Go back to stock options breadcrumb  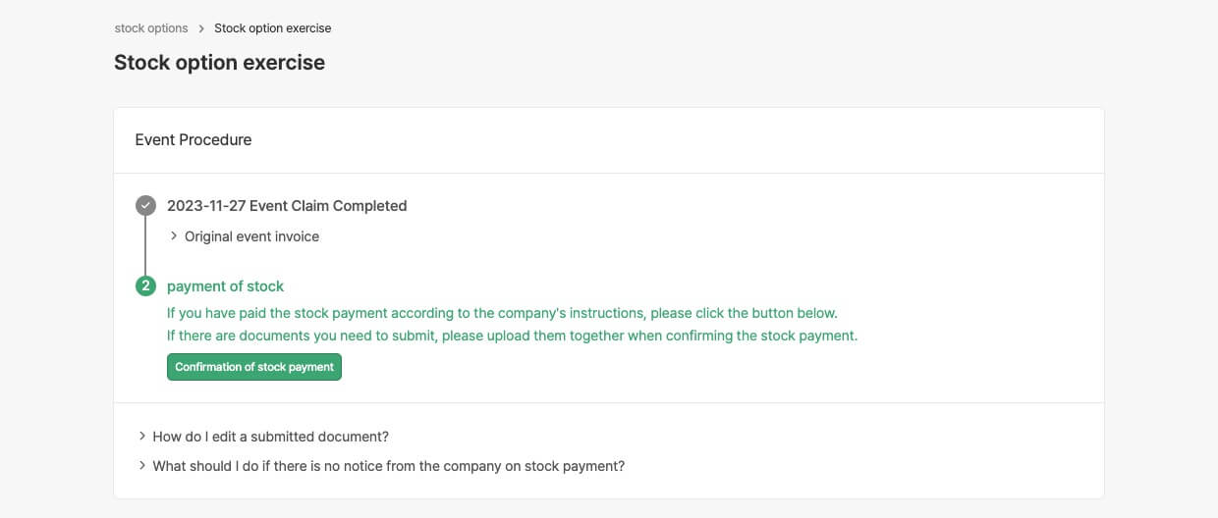pos(150,28)
